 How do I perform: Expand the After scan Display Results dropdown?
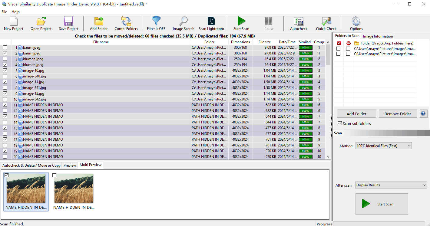(391, 185)
